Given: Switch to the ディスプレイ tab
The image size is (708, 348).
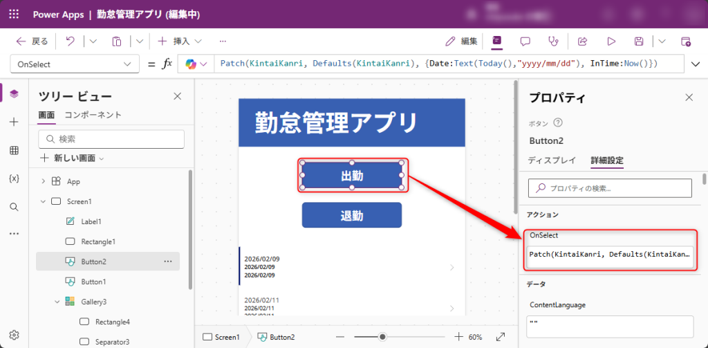Looking at the screenshot, I should (552, 161).
